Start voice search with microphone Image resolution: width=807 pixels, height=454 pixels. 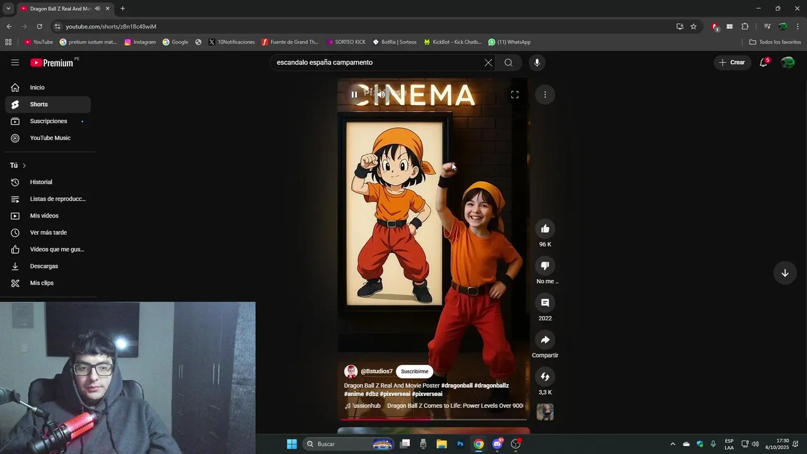tap(537, 62)
